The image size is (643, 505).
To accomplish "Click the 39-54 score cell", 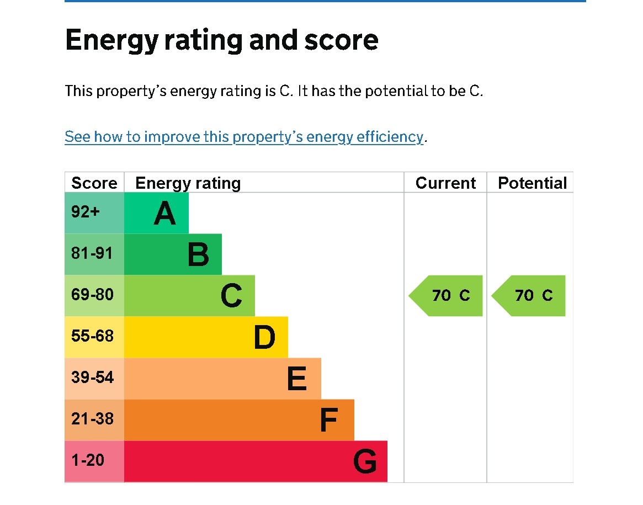I will [94, 379].
